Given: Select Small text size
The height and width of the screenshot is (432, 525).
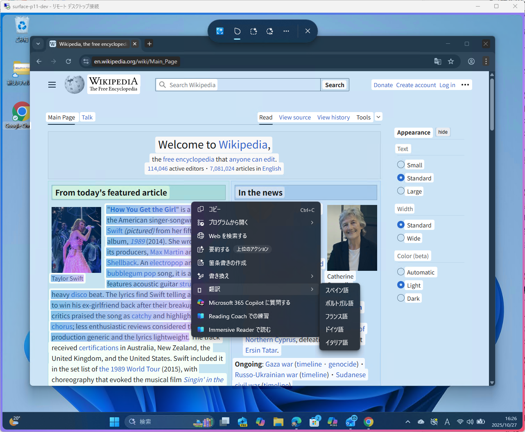Looking at the screenshot, I should click(401, 164).
